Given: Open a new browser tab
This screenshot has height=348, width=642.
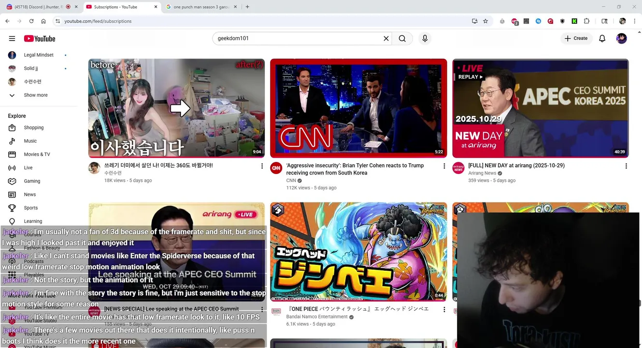Looking at the screenshot, I should tap(247, 7).
